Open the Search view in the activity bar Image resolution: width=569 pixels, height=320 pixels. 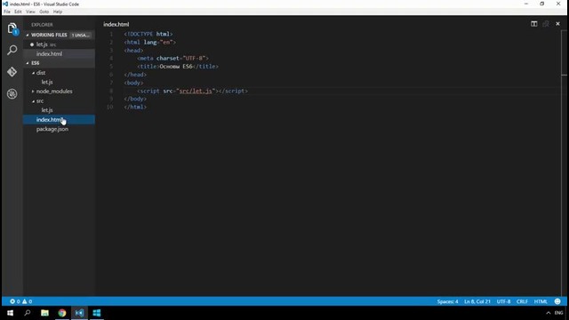[x=12, y=50]
